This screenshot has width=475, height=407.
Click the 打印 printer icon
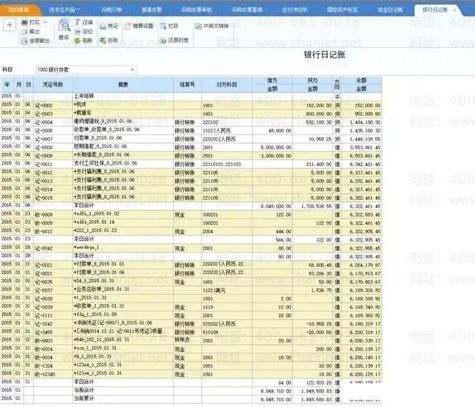pos(24,22)
